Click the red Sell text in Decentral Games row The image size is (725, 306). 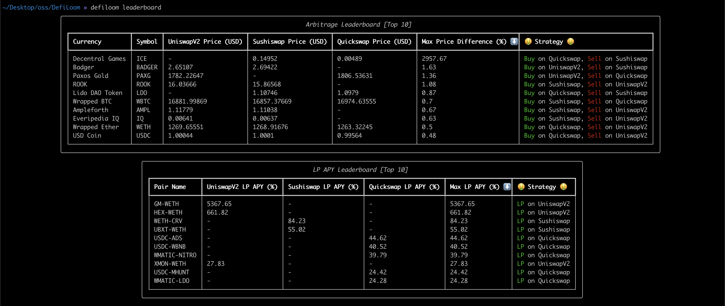point(594,59)
